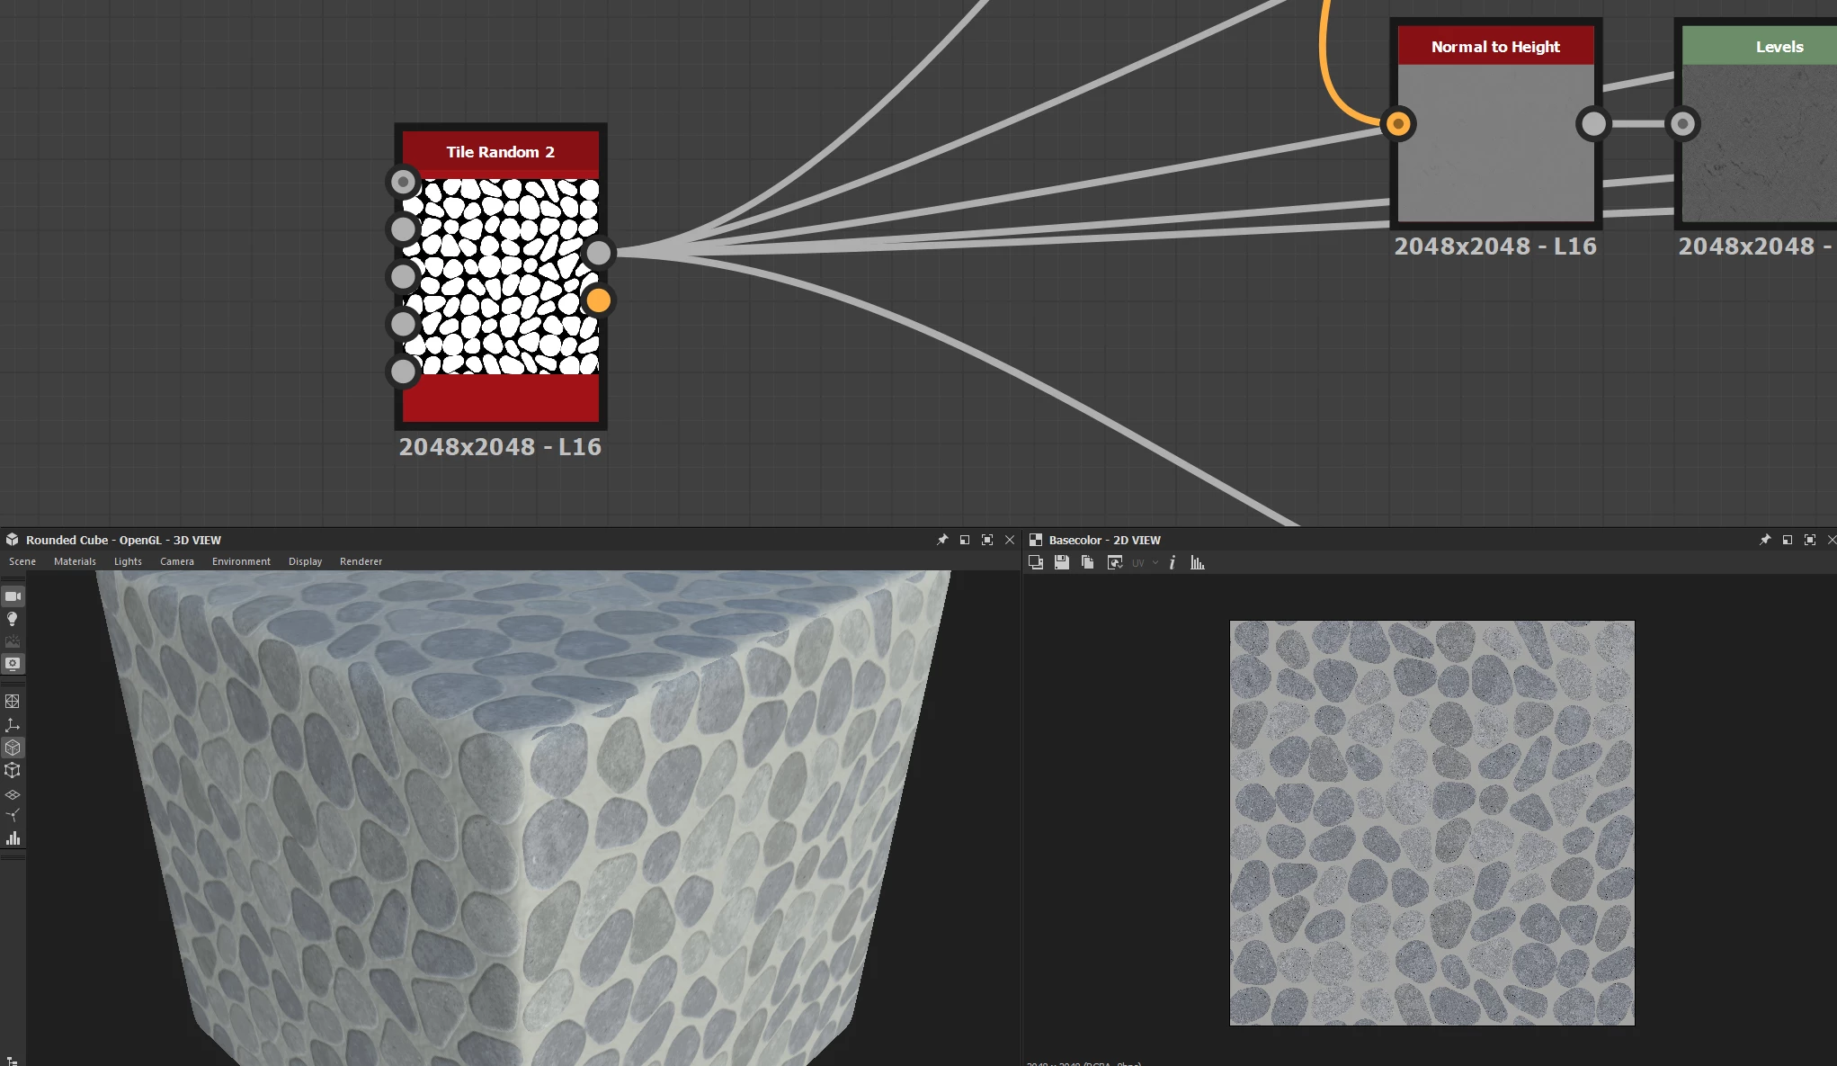
Task: Click the monitor gear display settings icon
Action: (x=13, y=664)
